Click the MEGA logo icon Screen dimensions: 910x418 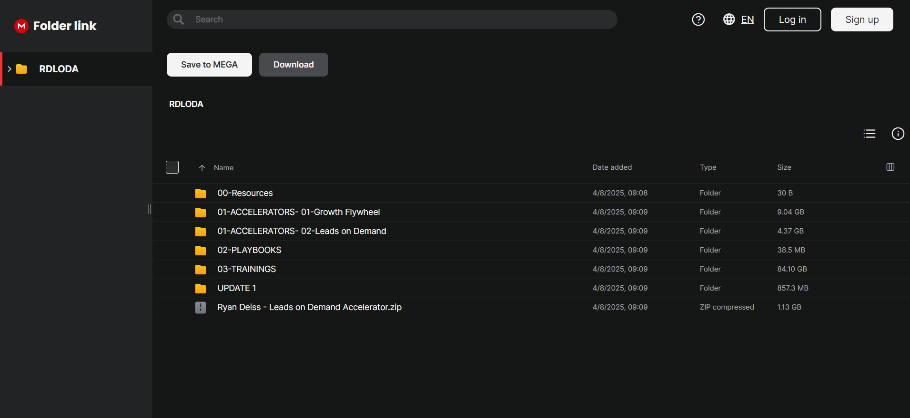21,26
